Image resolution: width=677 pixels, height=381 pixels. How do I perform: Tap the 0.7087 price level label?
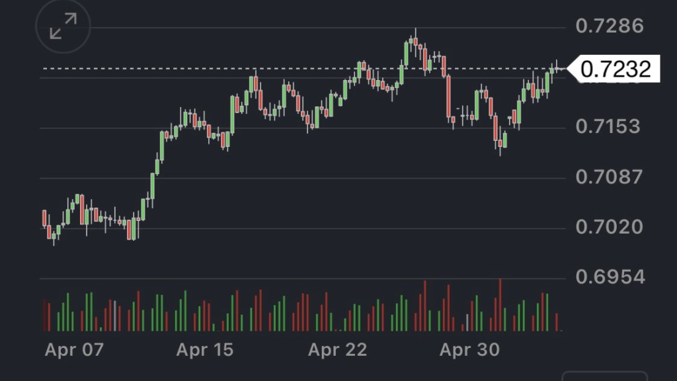point(609,177)
